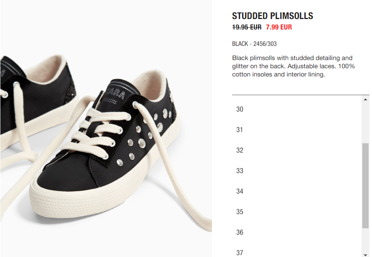Click the scrollbar up arrow
Image resolution: width=372 pixels, height=257 pixels.
[x=365, y=99]
